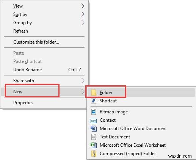The height and width of the screenshot is (160, 196).
Task: Expand the New submenu arrow
Action: [83, 91]
